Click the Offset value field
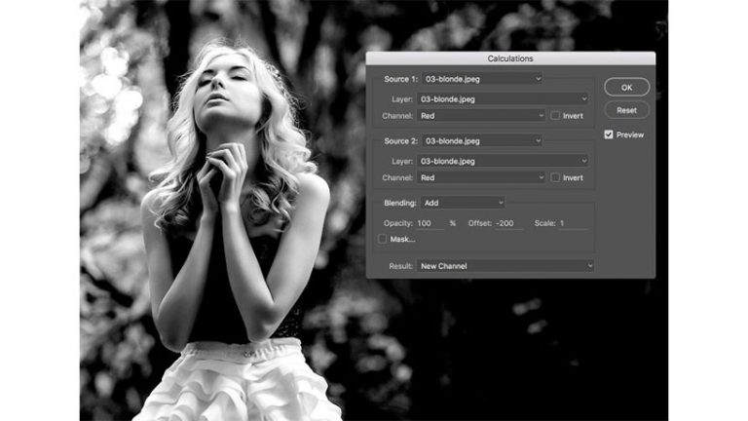 pyautogui.click(x=509, y=223)
